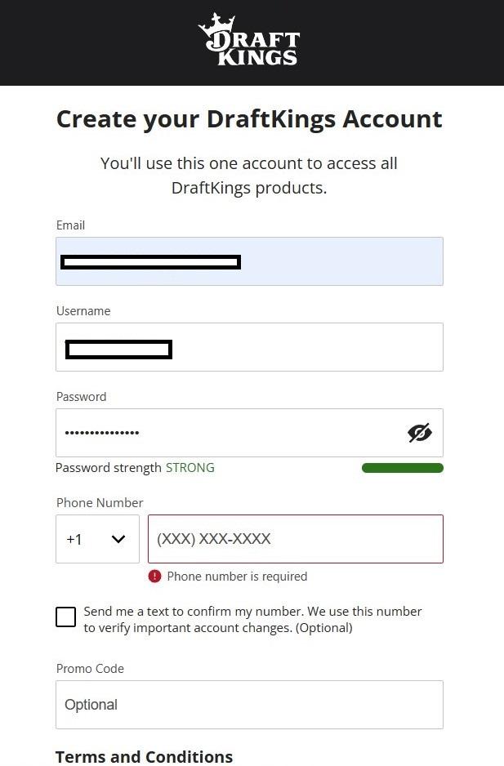Image resolution: width=504 pixels, height=766 pixels.
Task: Click the country code chevron arrow
Action: [118, 539]
